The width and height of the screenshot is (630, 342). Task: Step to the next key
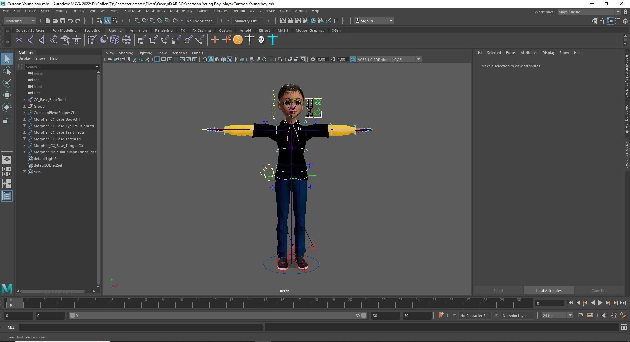pos(608,303)
